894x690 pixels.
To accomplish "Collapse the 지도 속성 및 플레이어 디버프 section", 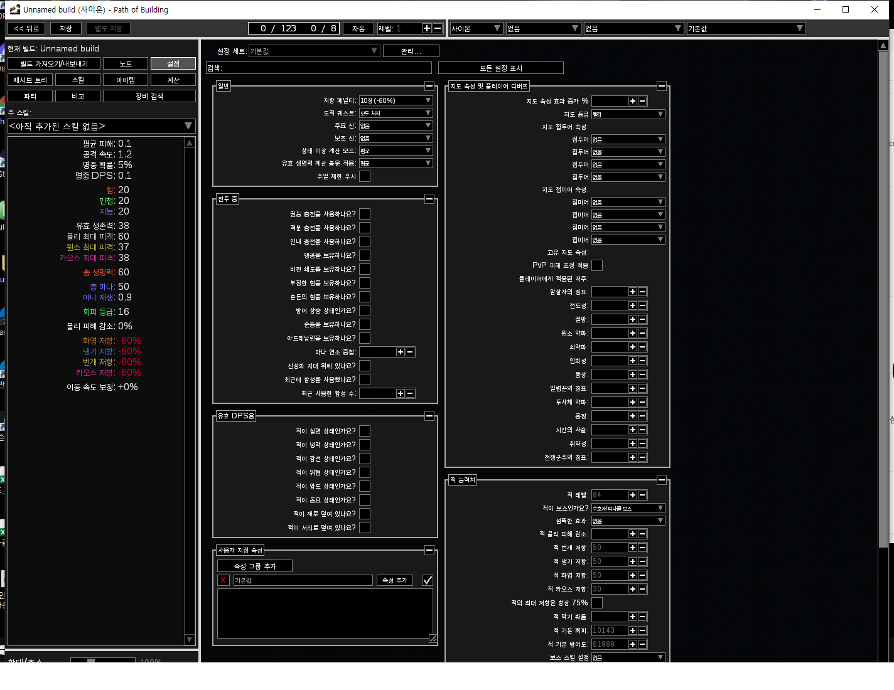I will click(662, 86).
